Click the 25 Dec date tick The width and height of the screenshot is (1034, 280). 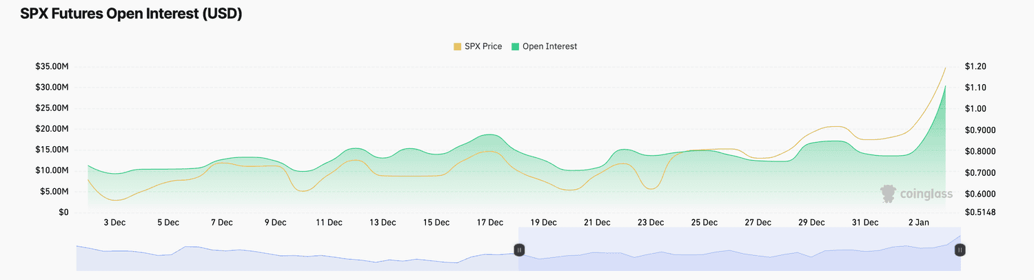click(704, 223)
